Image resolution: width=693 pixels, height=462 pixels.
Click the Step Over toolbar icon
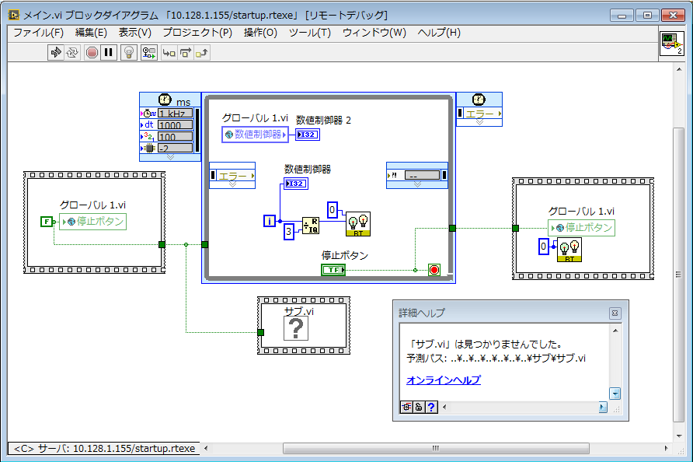pos(185,53)
